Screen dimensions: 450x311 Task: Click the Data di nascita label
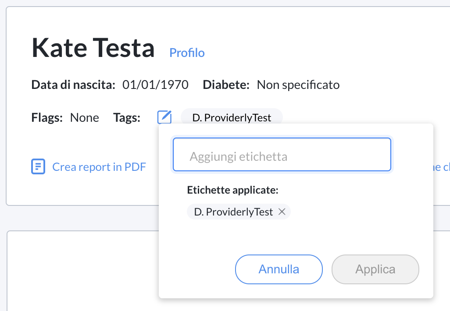[73, 85]
